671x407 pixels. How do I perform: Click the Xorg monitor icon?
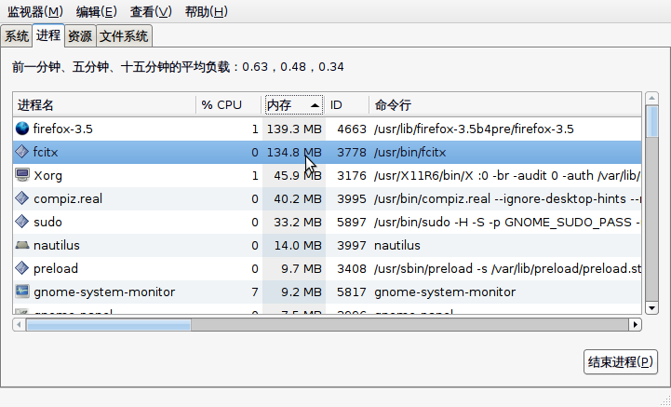tap(22, 175)
